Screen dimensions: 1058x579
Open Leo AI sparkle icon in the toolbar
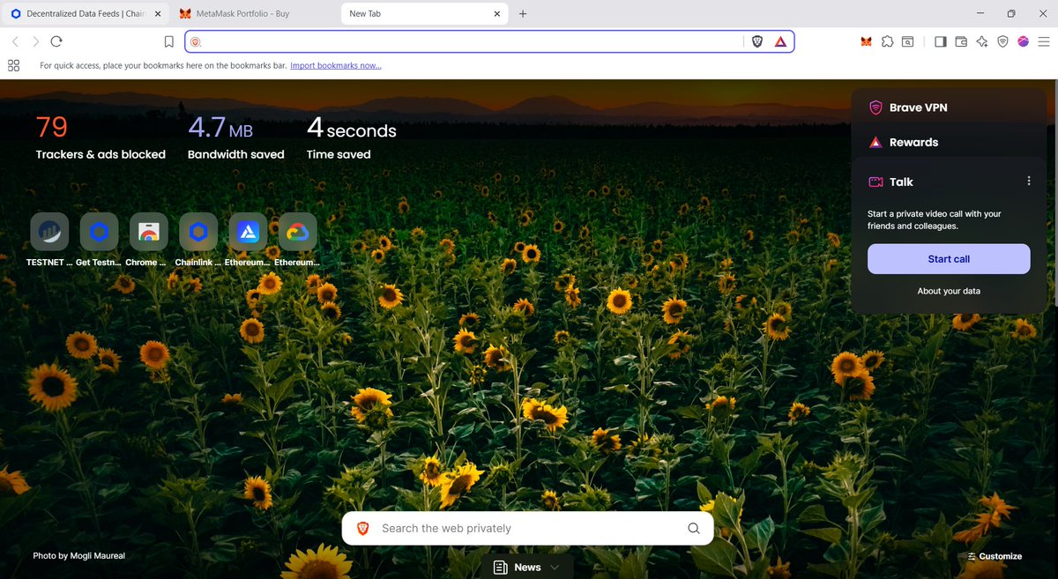tap(981, 41)
